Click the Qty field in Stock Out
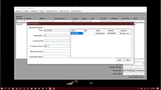The width and height of the screenshot is (161, 90). click(96, 21)
